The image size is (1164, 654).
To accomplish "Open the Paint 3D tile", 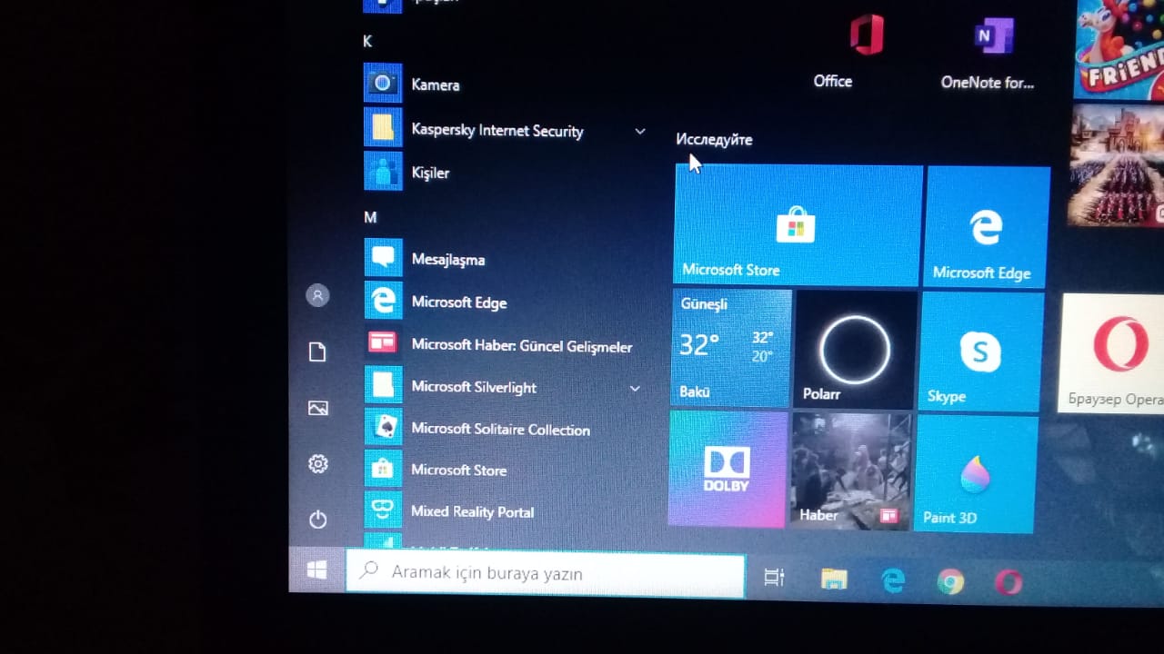I will click(976, 474).
